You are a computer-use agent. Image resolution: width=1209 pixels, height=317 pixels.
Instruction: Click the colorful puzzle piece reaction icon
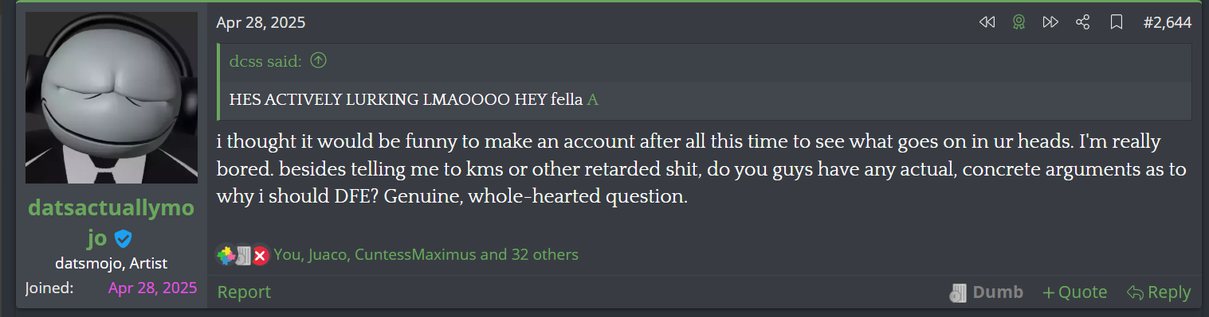[226, 255]
